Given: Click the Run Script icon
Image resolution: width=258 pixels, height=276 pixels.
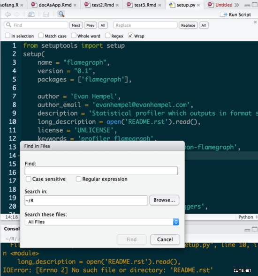Looking at the screenshot, I should 224,15.
